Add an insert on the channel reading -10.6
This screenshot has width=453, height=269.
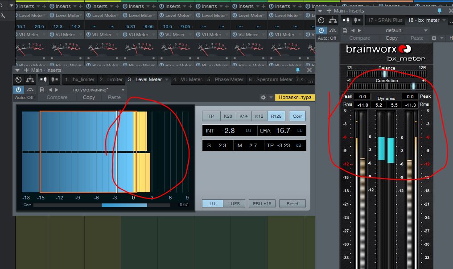click(x=190, y=6)
